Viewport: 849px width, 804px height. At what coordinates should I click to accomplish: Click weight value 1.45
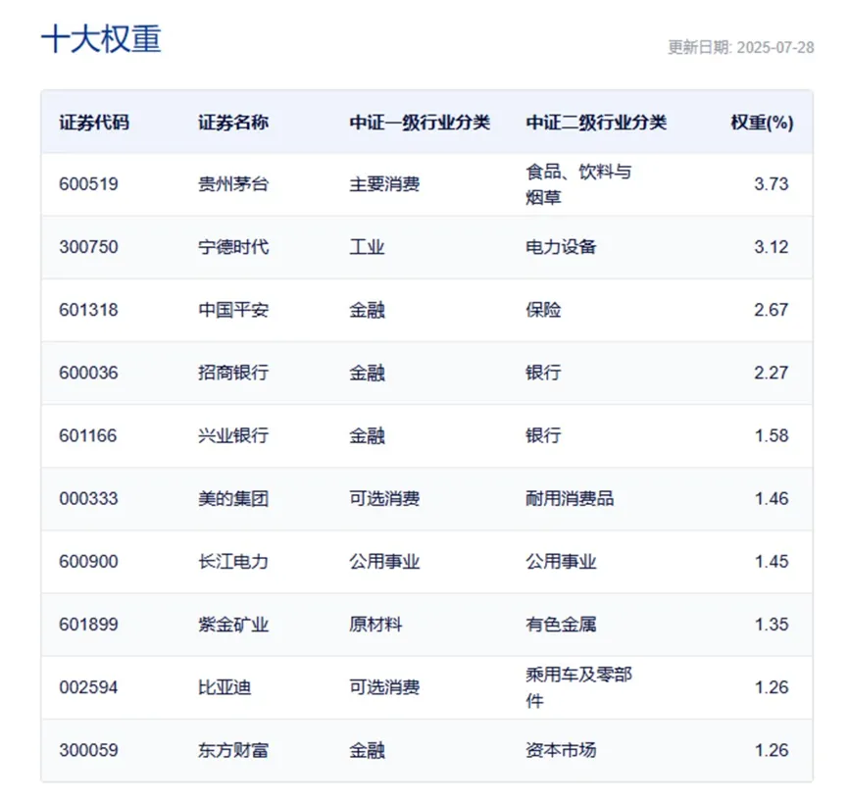click(x=772, y=561)
